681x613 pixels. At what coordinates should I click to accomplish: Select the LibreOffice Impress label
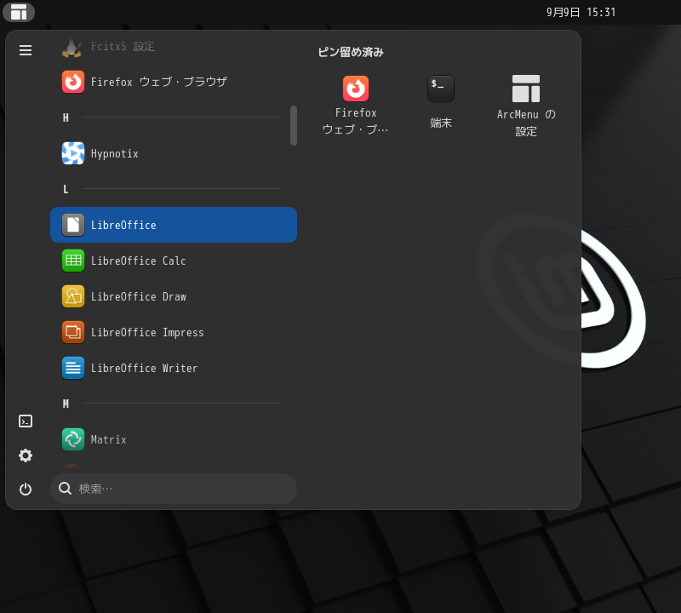tap(147, 332)
